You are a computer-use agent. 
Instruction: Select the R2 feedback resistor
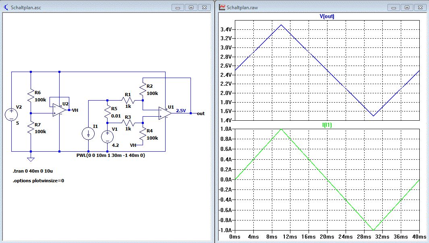coord(143,89)
